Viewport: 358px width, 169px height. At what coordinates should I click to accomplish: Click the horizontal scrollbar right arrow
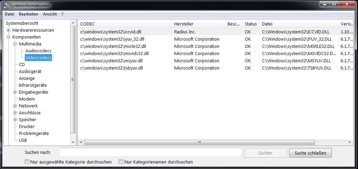click(x=350, y=142)
